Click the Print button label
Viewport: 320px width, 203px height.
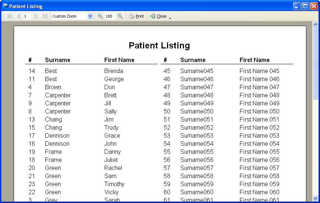[x=140, y=16]
